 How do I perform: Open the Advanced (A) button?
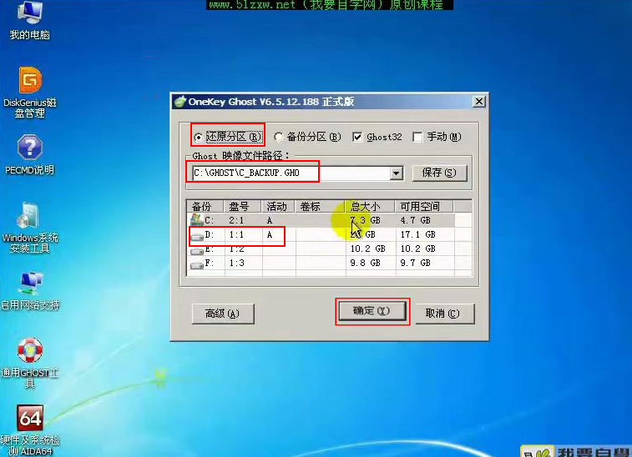click(x=222, y=314)
